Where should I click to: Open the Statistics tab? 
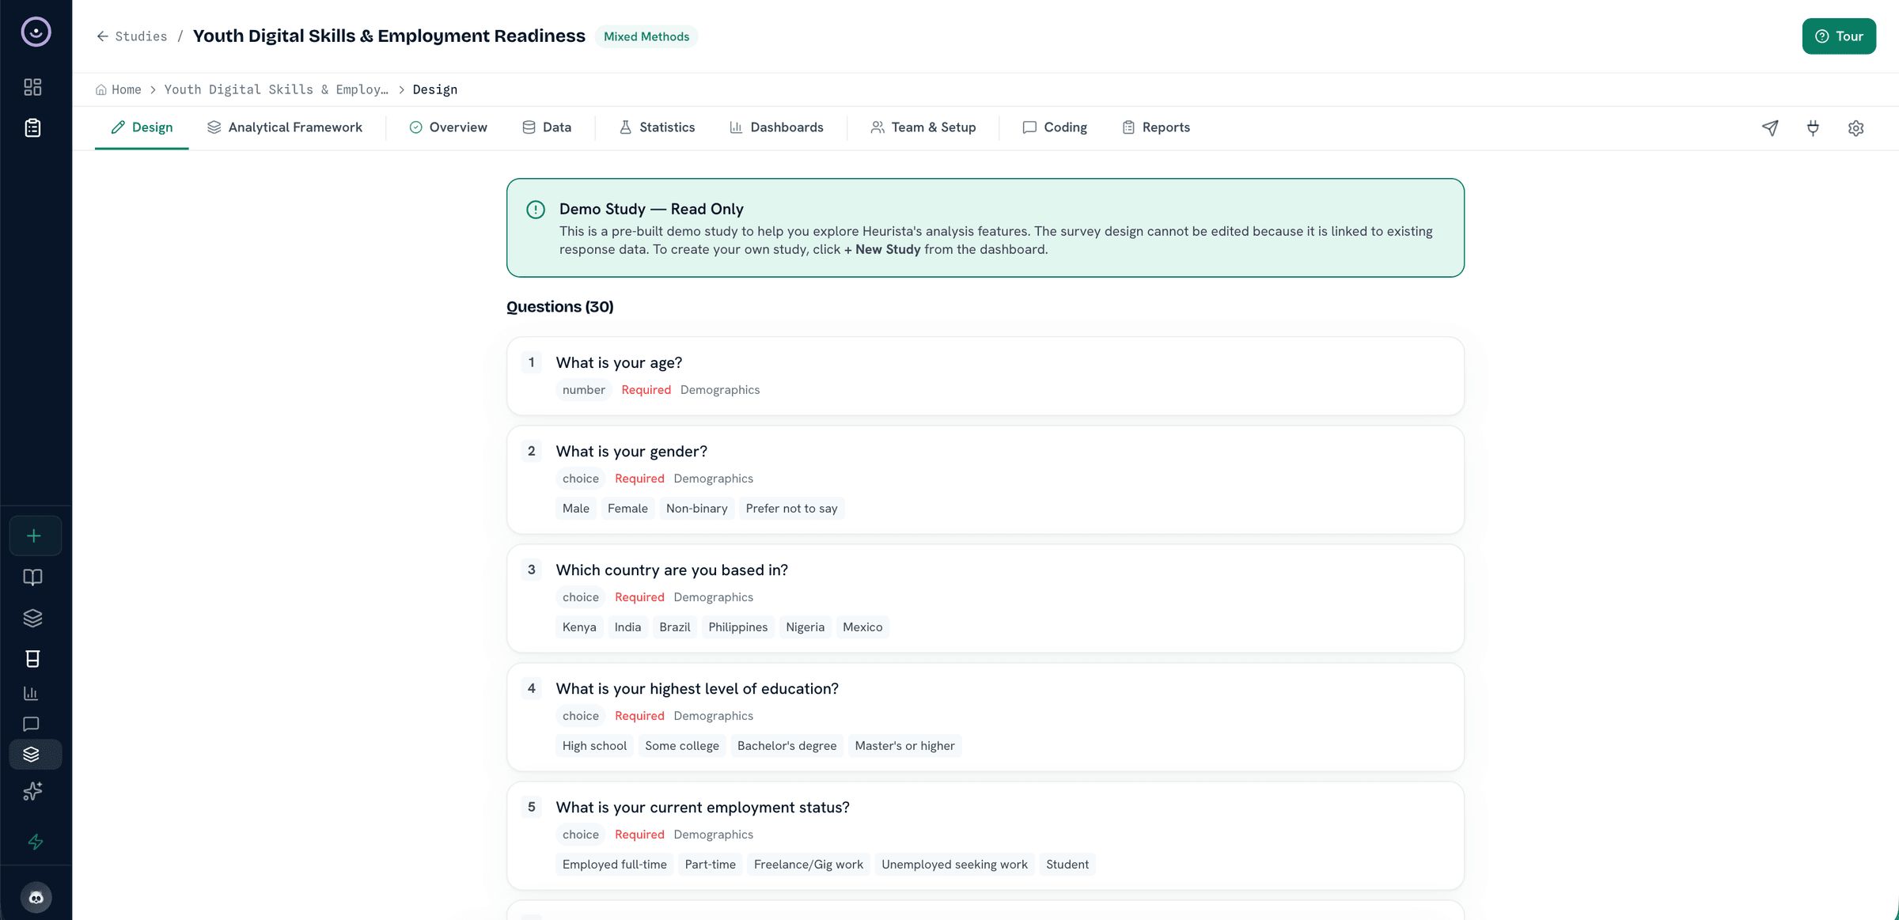pyautogui.click(x=658, y=127)
